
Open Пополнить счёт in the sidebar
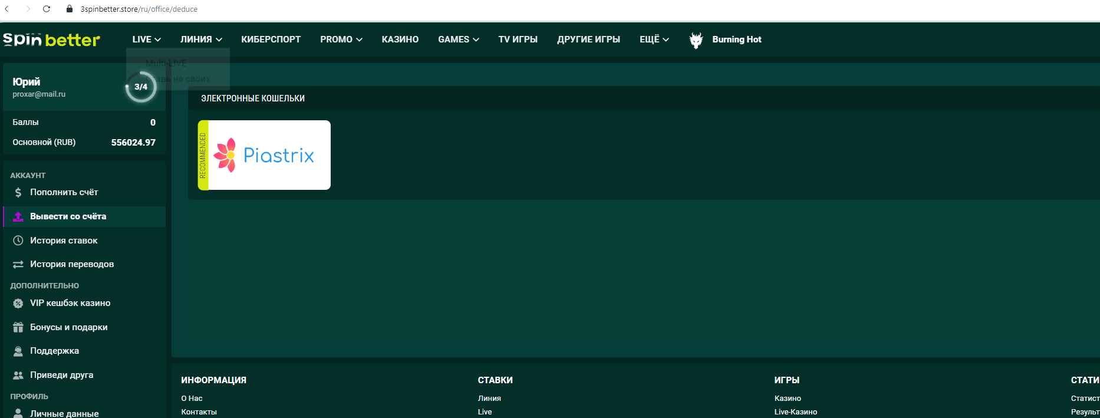click(84, 192)
